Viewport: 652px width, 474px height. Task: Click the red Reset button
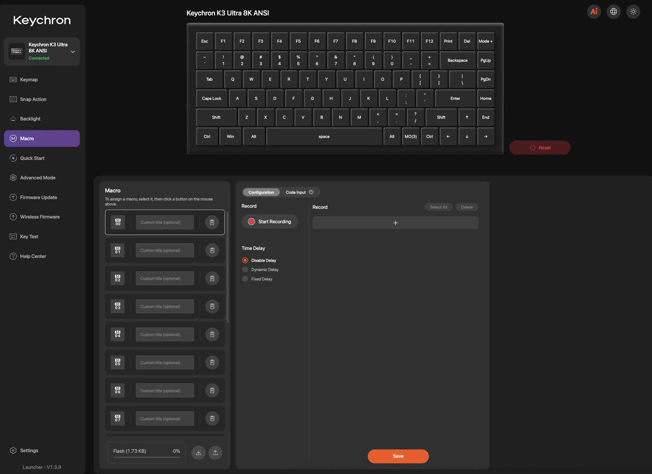(540, 147)
